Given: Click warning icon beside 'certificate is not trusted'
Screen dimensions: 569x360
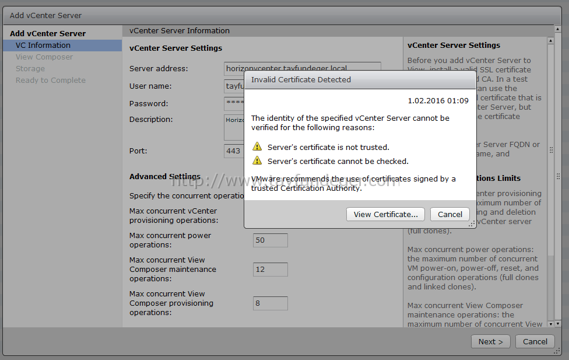Looking at the screenshot, I should point(257,146).
